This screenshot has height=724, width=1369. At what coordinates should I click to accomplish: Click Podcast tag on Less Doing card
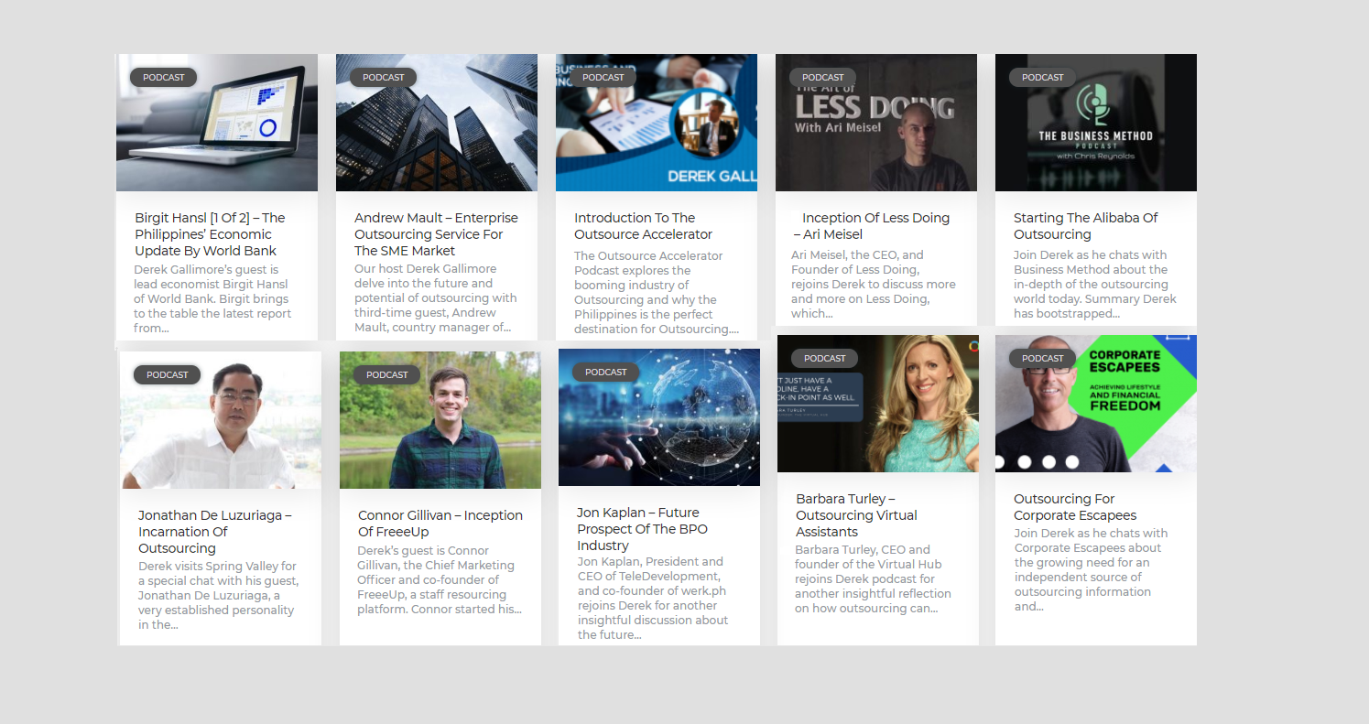823,78
